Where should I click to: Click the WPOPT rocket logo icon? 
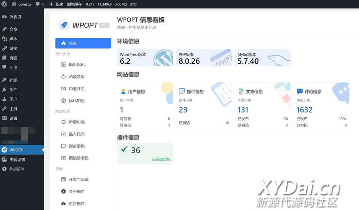(63, 25)
